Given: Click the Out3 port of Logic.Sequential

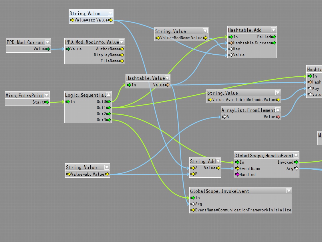Looking at the screenshot, I should click(x=109, y=120).
